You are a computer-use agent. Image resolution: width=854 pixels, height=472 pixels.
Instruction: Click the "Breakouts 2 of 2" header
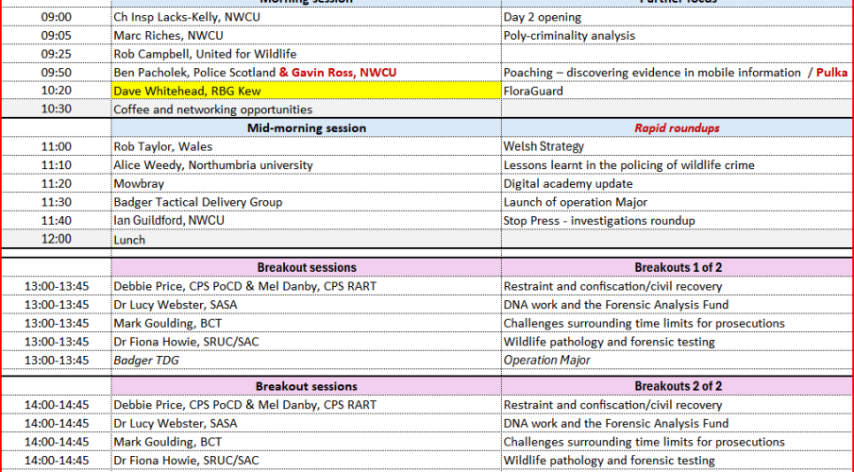(x=678, y=386)
